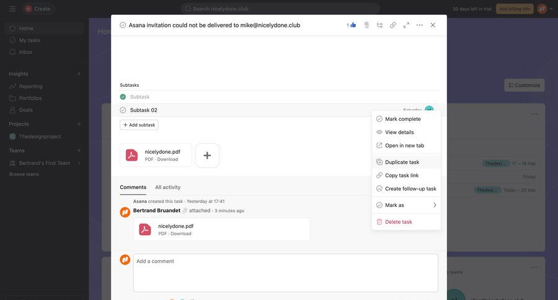Switch to the All activity tab
This screenshot has height=300, width=558.
(167, 187)
